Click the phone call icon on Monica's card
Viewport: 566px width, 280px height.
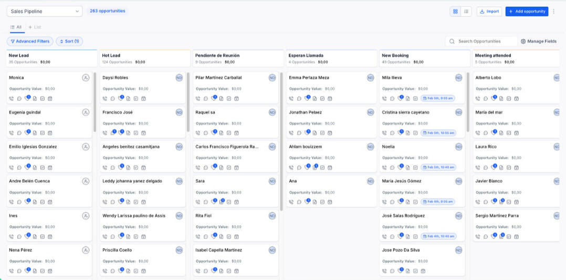(x=12, y=98)
